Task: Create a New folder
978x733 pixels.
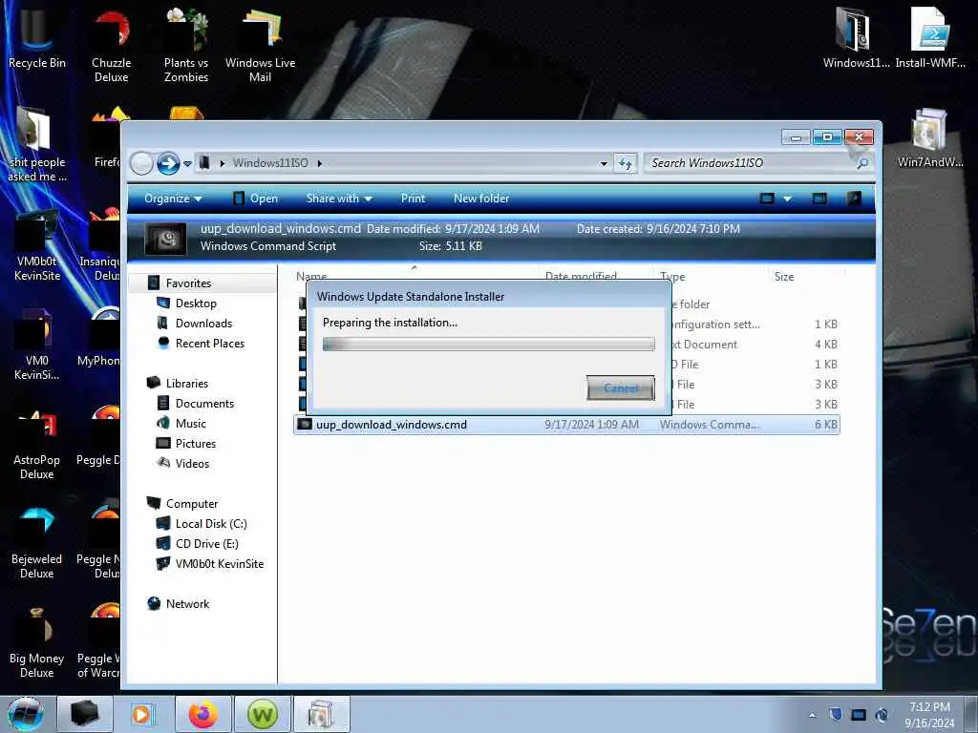Action: [481, 199]
